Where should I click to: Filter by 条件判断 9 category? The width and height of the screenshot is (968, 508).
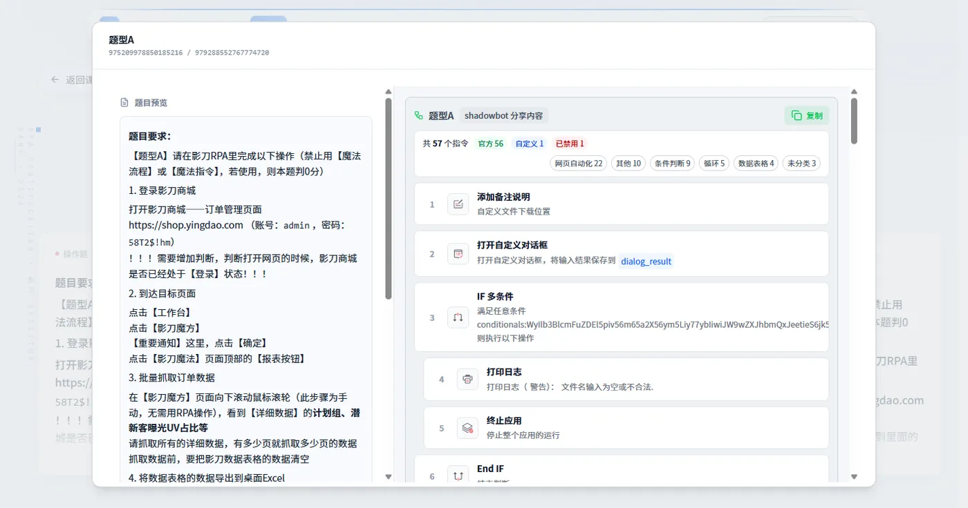672,164
